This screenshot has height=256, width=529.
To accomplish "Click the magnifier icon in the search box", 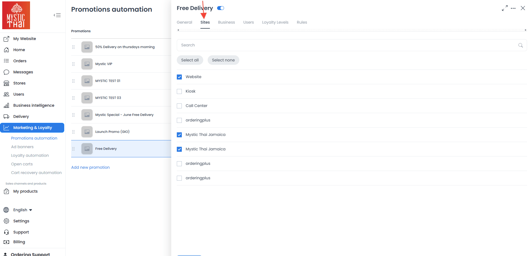I will click(x=521, y=45).
